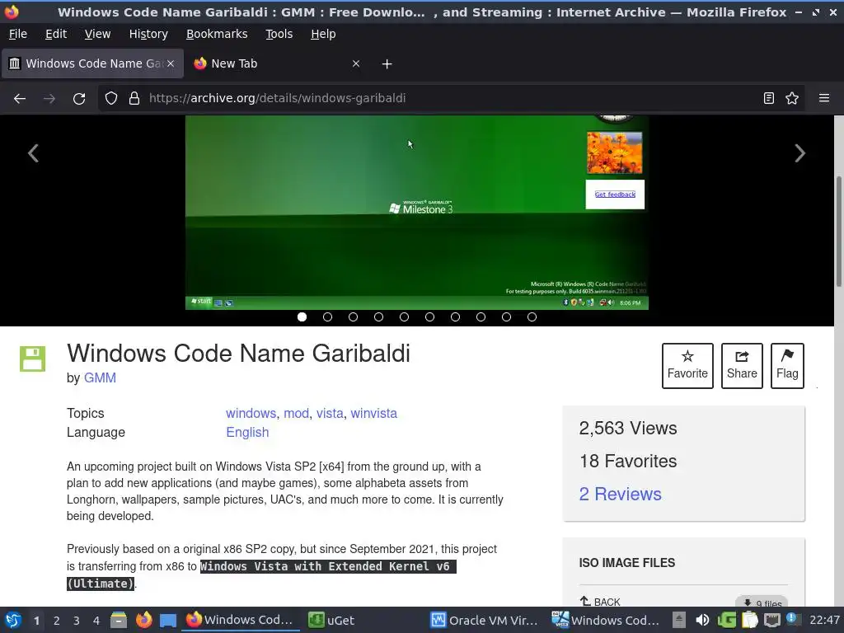Select the sixth carousel dot
Viewport: 844px width, 633px height.
[x=429, y=317]
